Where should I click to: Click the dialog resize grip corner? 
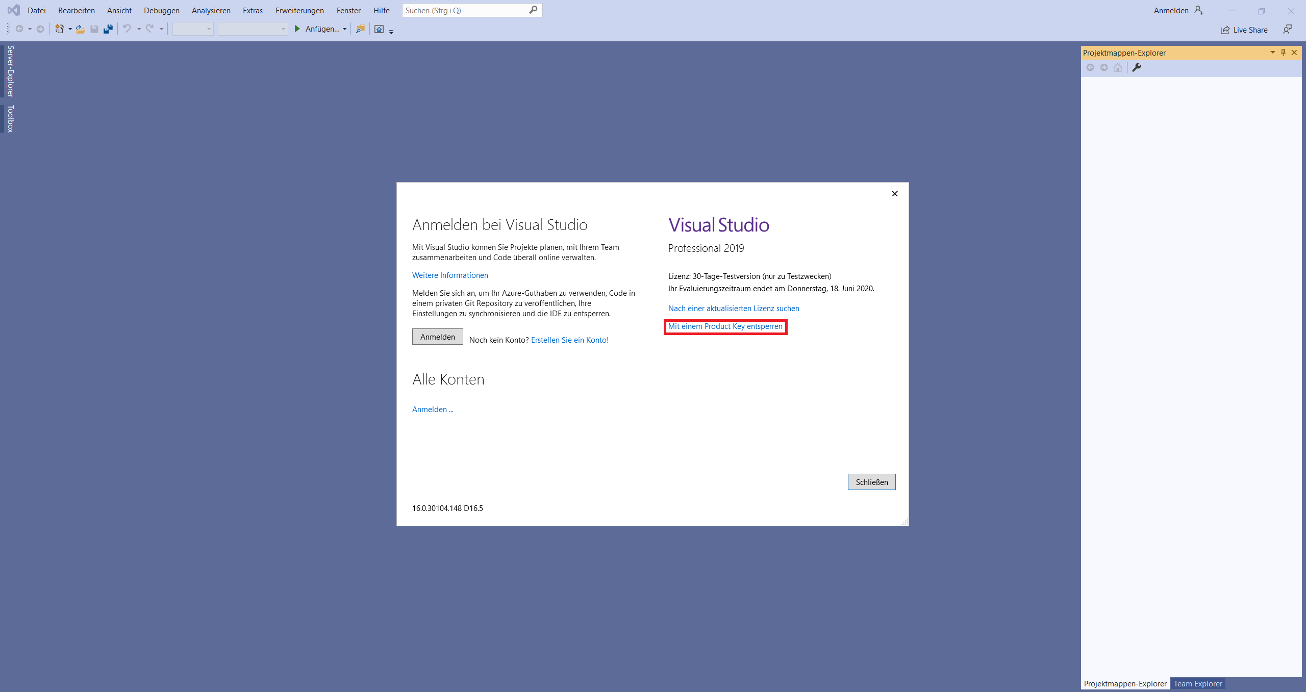tap(905, 522)
